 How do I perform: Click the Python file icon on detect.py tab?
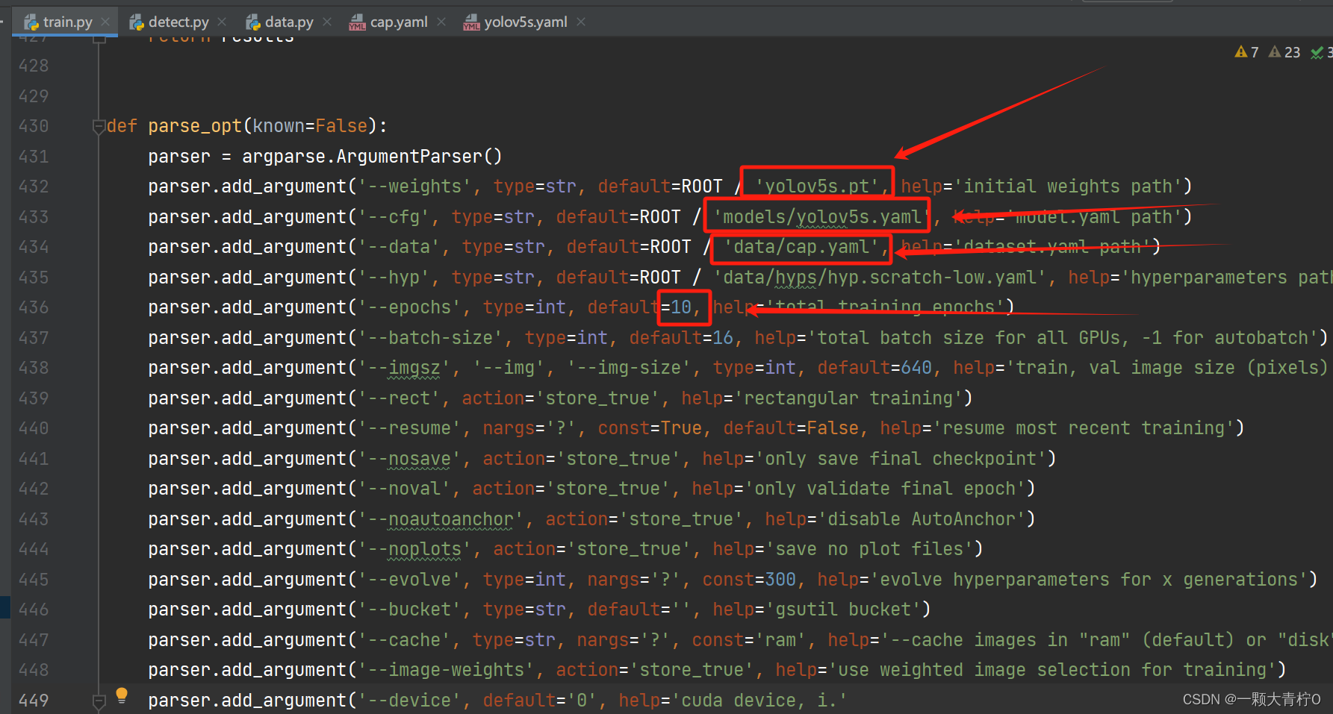[137, 22]
